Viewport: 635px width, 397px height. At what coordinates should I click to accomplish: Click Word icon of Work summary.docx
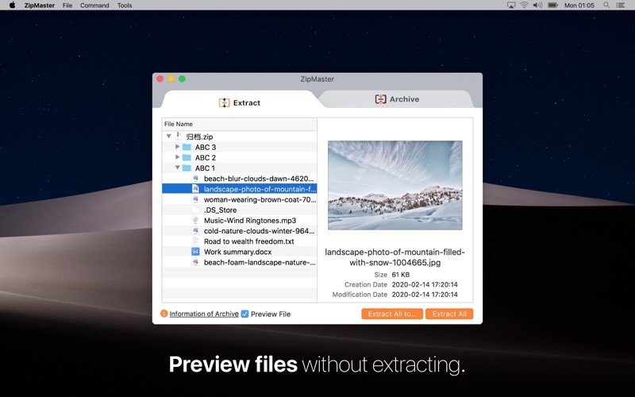pos(195,252)
